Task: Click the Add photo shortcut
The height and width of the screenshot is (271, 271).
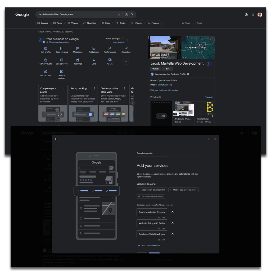Action: click(94, 50)
